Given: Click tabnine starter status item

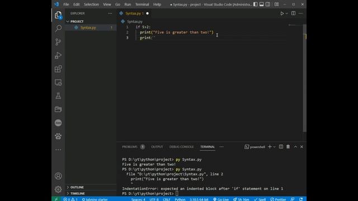Looking at the screenshot, I should click(95, 199).
